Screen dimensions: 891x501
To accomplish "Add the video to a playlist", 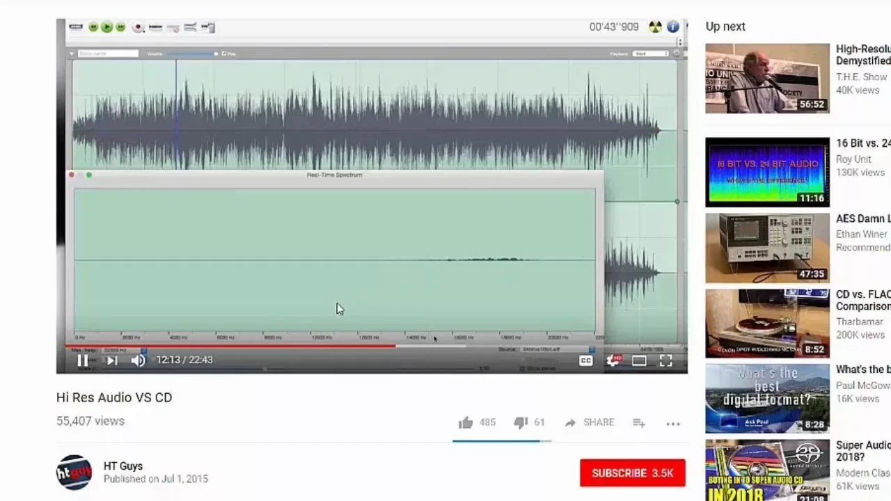I will [x=639, y=422].
